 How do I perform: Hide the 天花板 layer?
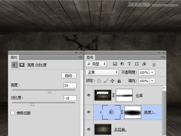(x=89, y=129)
